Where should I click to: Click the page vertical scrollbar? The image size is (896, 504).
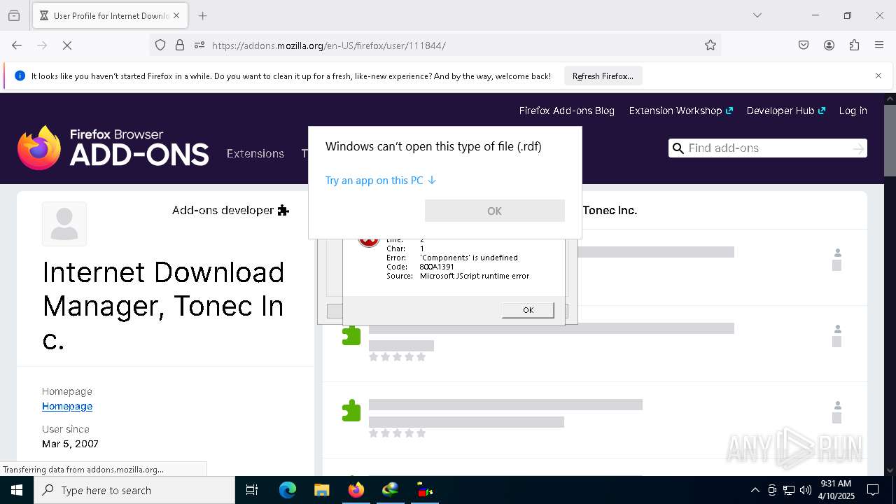coord(890,140)
